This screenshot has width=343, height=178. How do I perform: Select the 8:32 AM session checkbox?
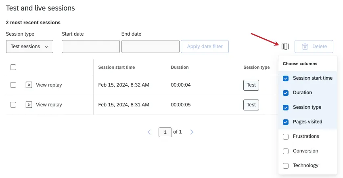pos(13,85)
